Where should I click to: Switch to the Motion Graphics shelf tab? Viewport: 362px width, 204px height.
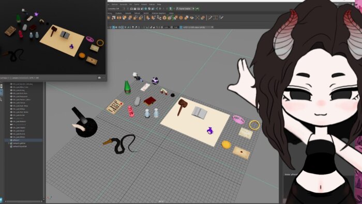point(159,13)
